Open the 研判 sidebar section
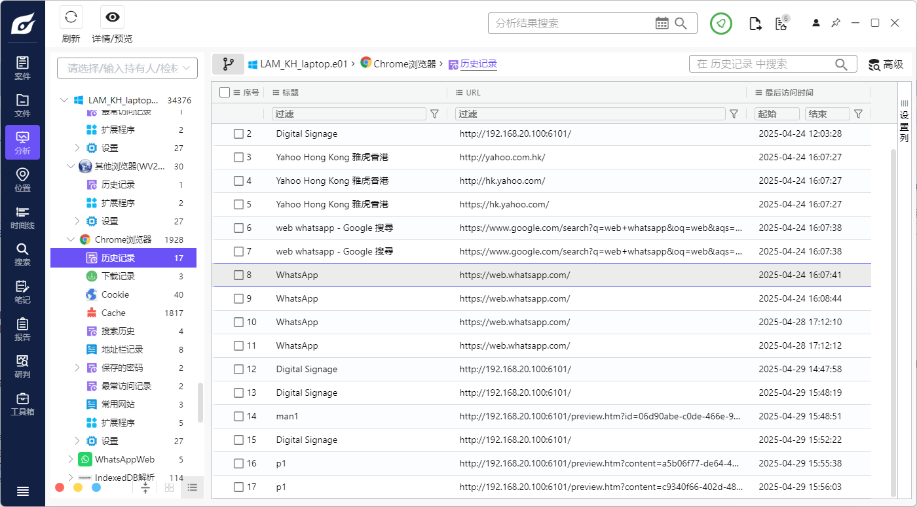This screenshot has width=917, height=507. tap(22, 366)
